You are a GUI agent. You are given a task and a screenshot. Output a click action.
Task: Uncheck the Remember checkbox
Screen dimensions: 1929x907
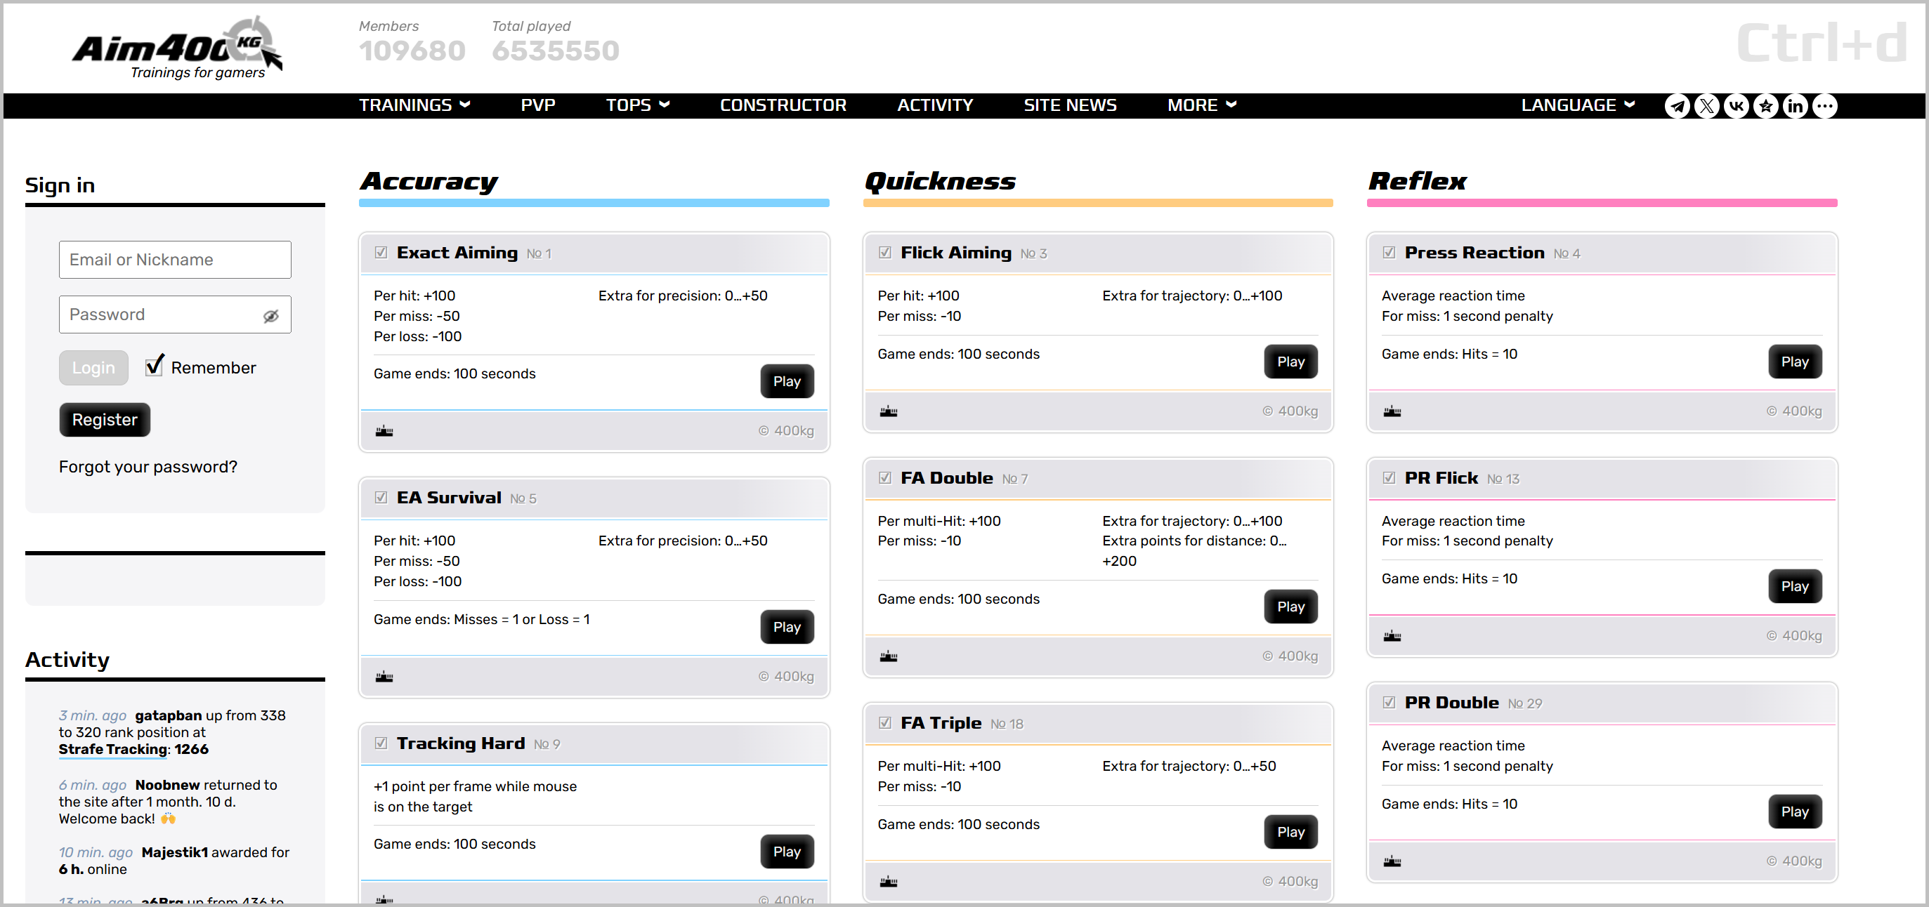click(x=155, y=366)
